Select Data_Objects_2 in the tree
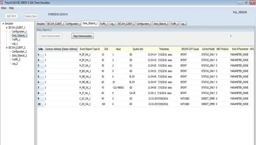The image size is (256, 145). tap(20, 56)
